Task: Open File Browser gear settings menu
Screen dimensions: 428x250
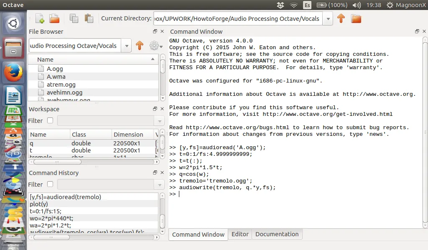Action: click(155, 46)
